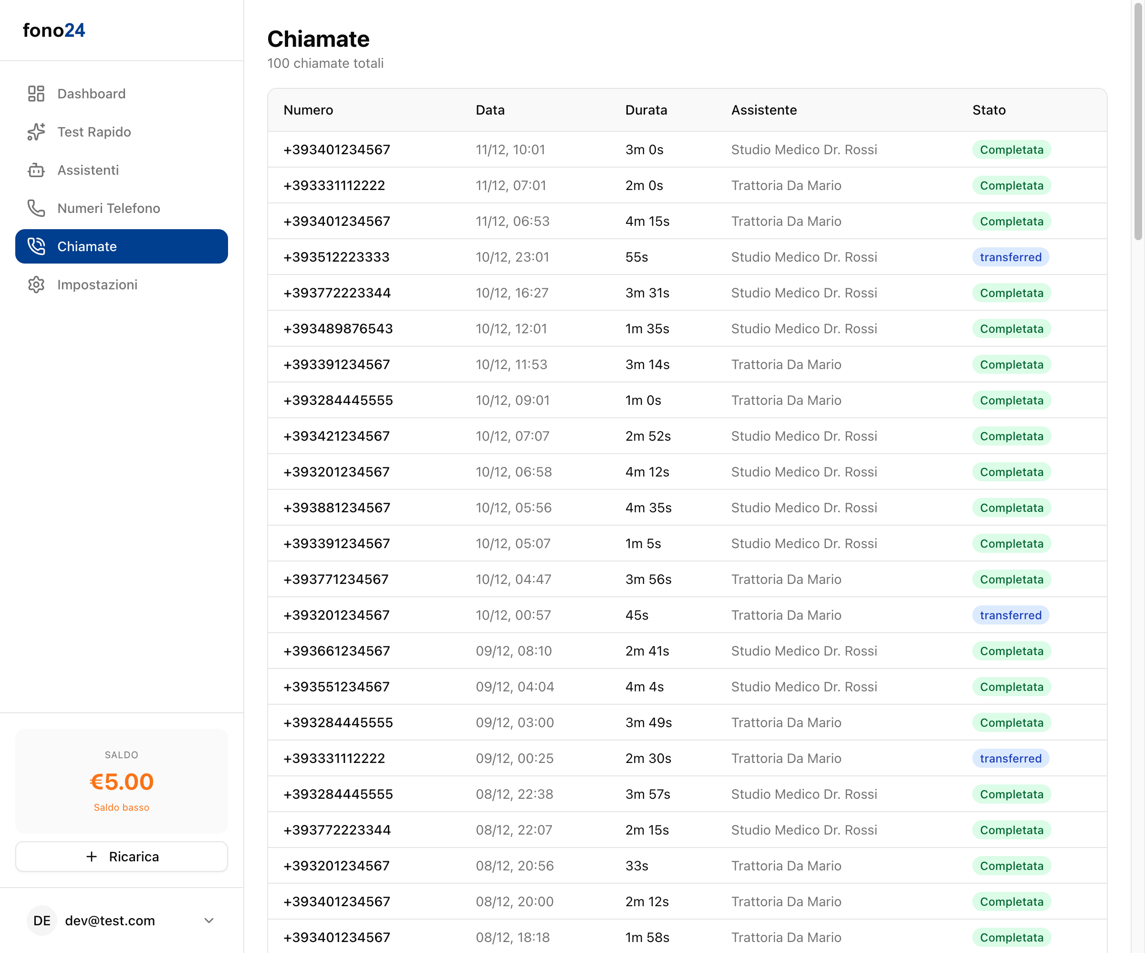The image size is (1145, 953).
Task: Expand the account menu chevron
Action: point(209,921)
